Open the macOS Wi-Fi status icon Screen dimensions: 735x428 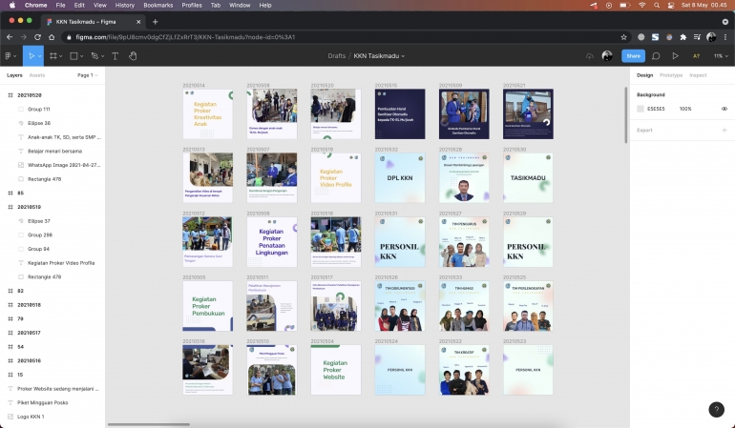coord(642,5)
